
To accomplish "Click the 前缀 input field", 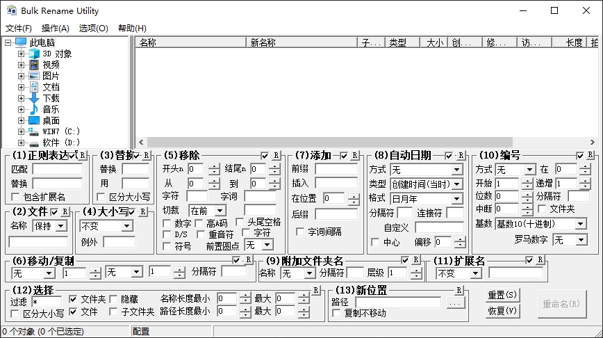I will tap(336, 169).
